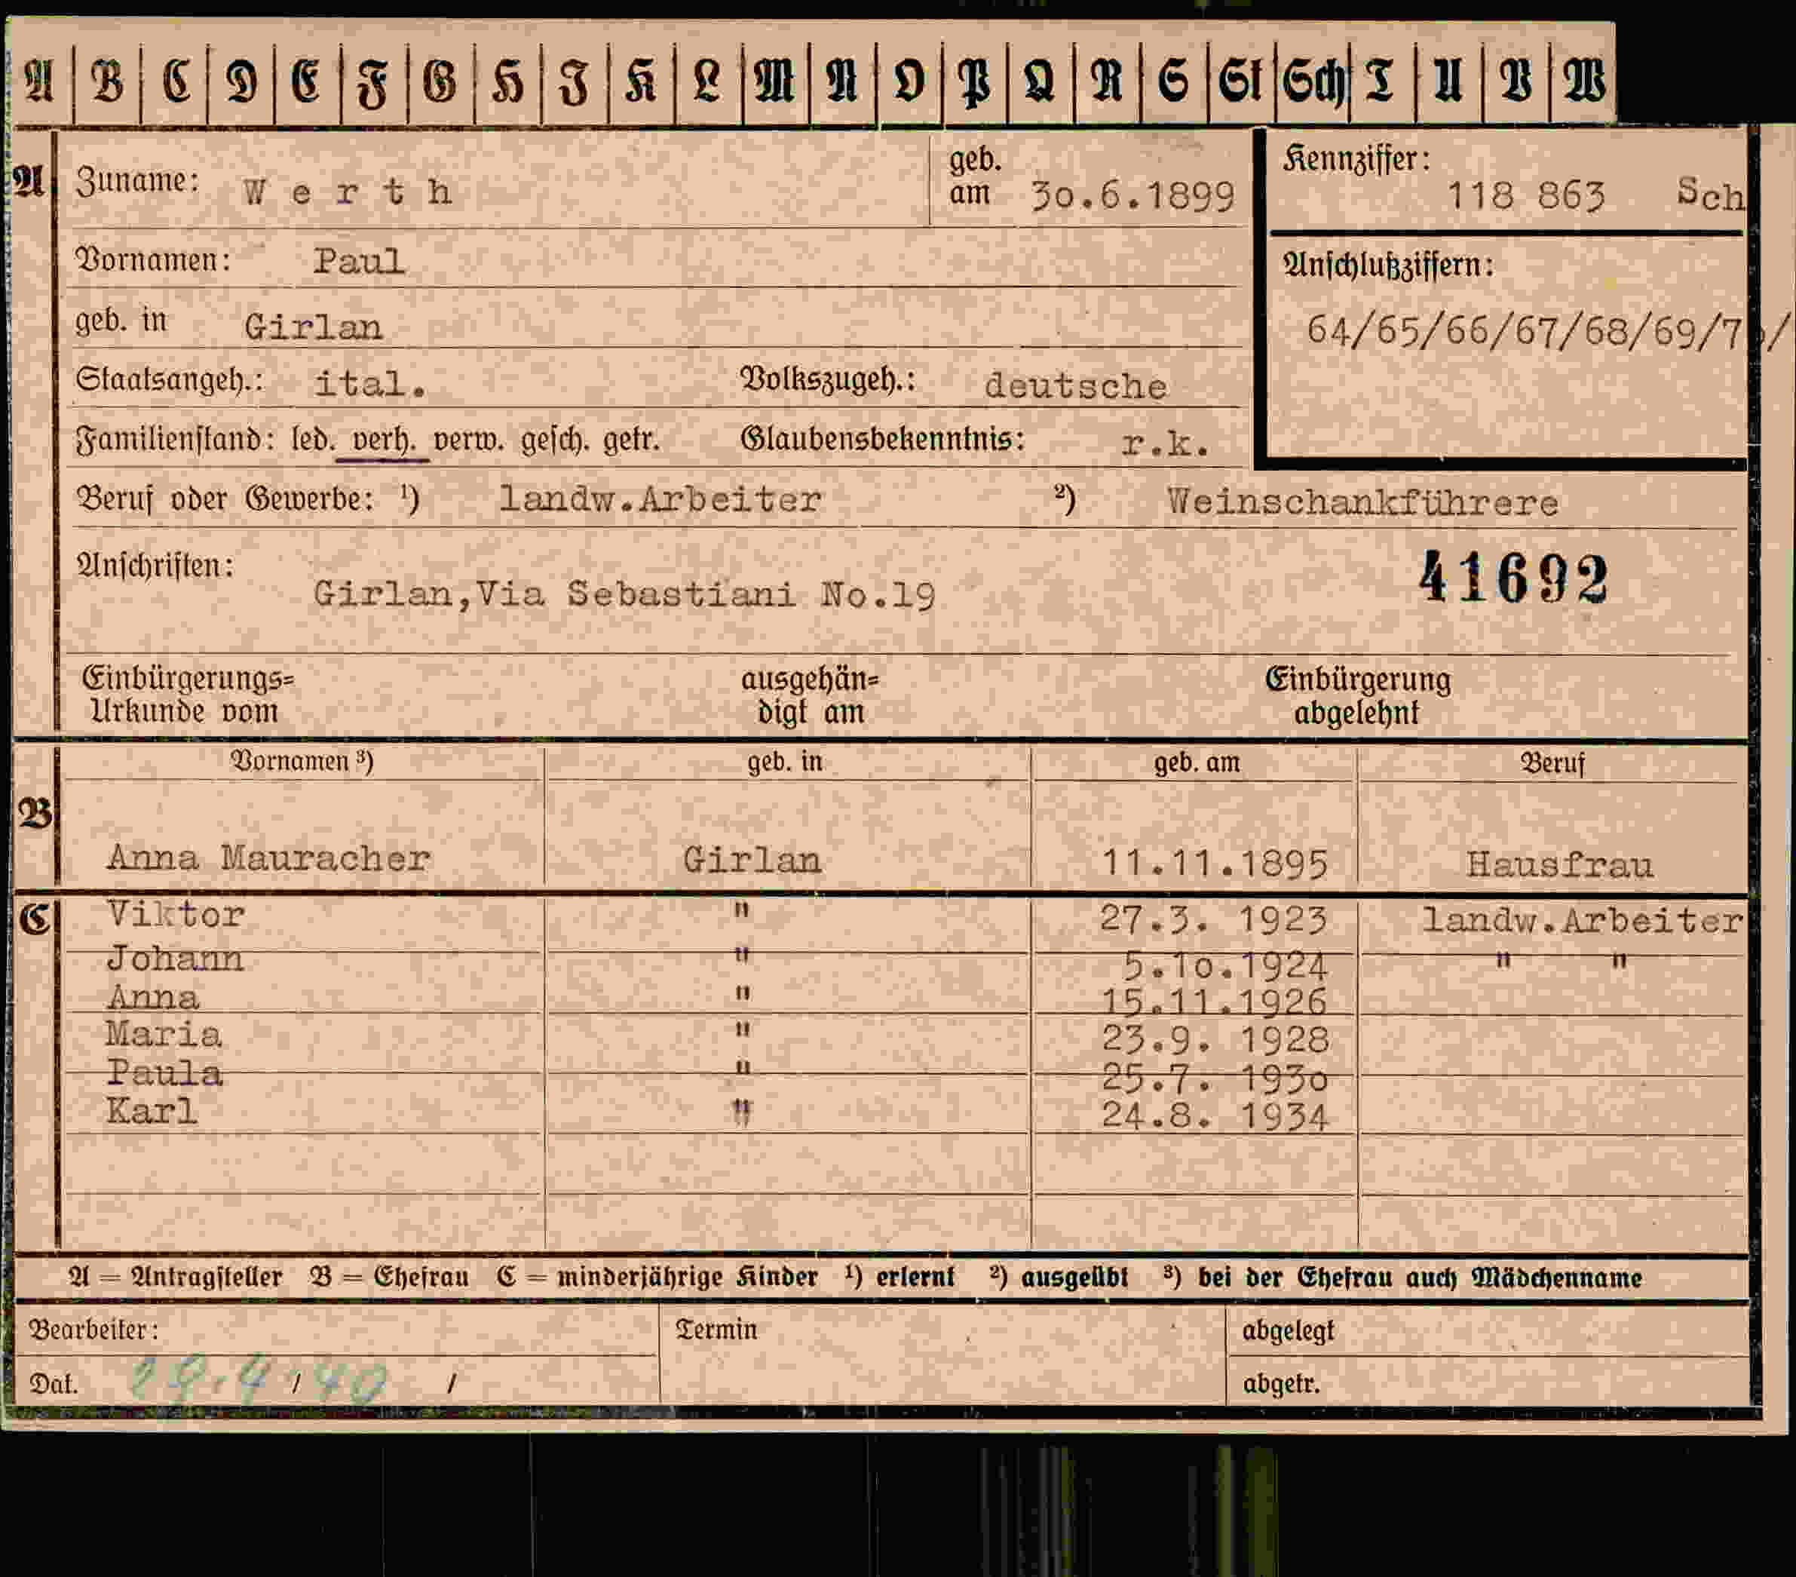
Task: Click the birth date '25.7. 1930'
Action: click(1215, 1078)
